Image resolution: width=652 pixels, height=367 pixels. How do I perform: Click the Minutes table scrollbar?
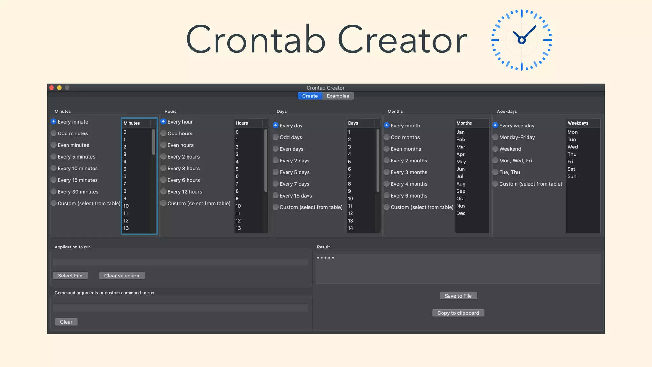[154, 142]
